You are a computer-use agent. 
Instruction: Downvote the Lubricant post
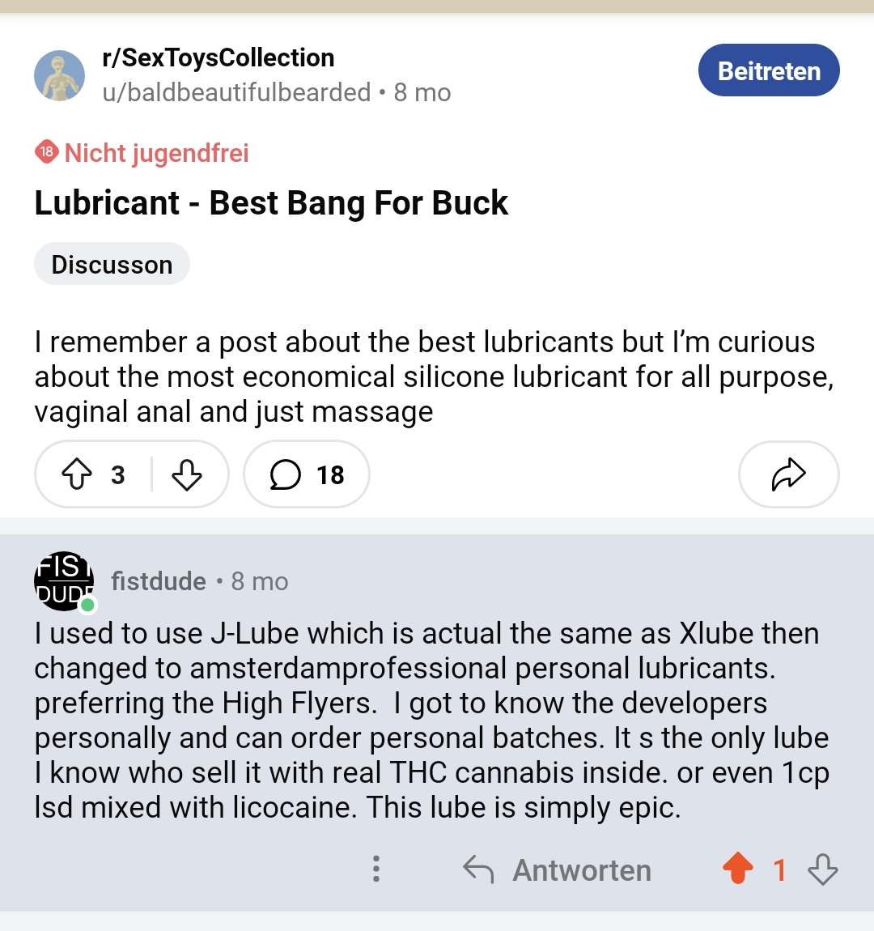187,474
